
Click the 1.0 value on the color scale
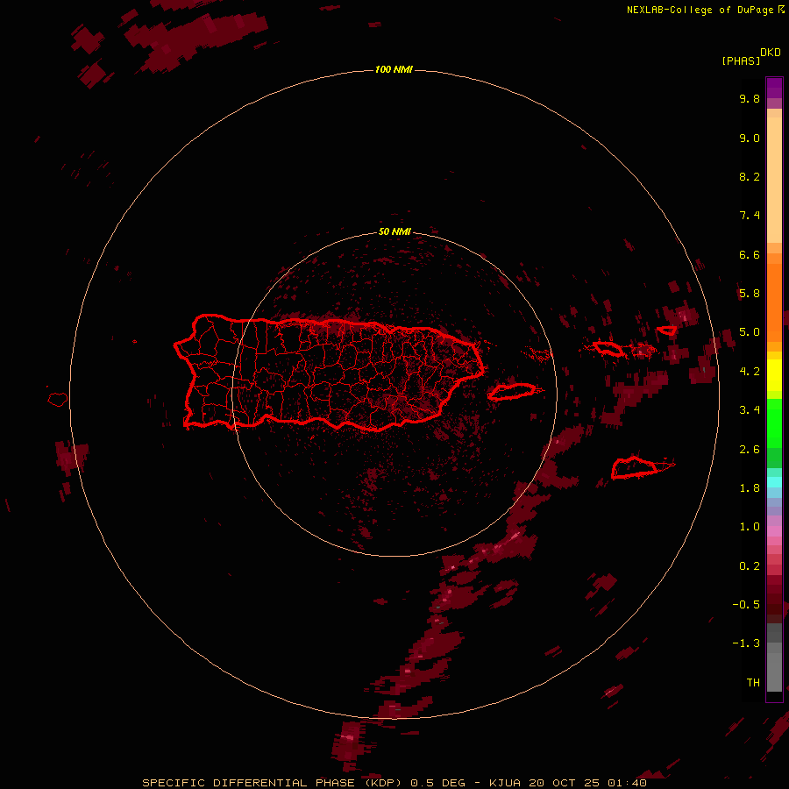(750, 527)
